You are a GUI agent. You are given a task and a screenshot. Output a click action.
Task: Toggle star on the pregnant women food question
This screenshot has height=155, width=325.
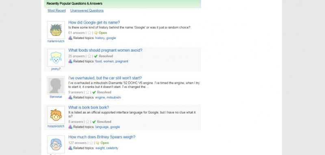click(89, 56)
